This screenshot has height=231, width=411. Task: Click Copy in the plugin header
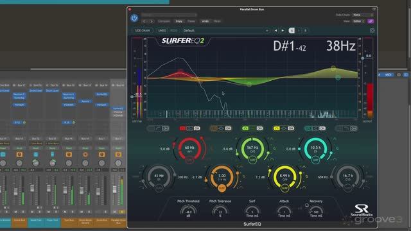tap(179, 21)
